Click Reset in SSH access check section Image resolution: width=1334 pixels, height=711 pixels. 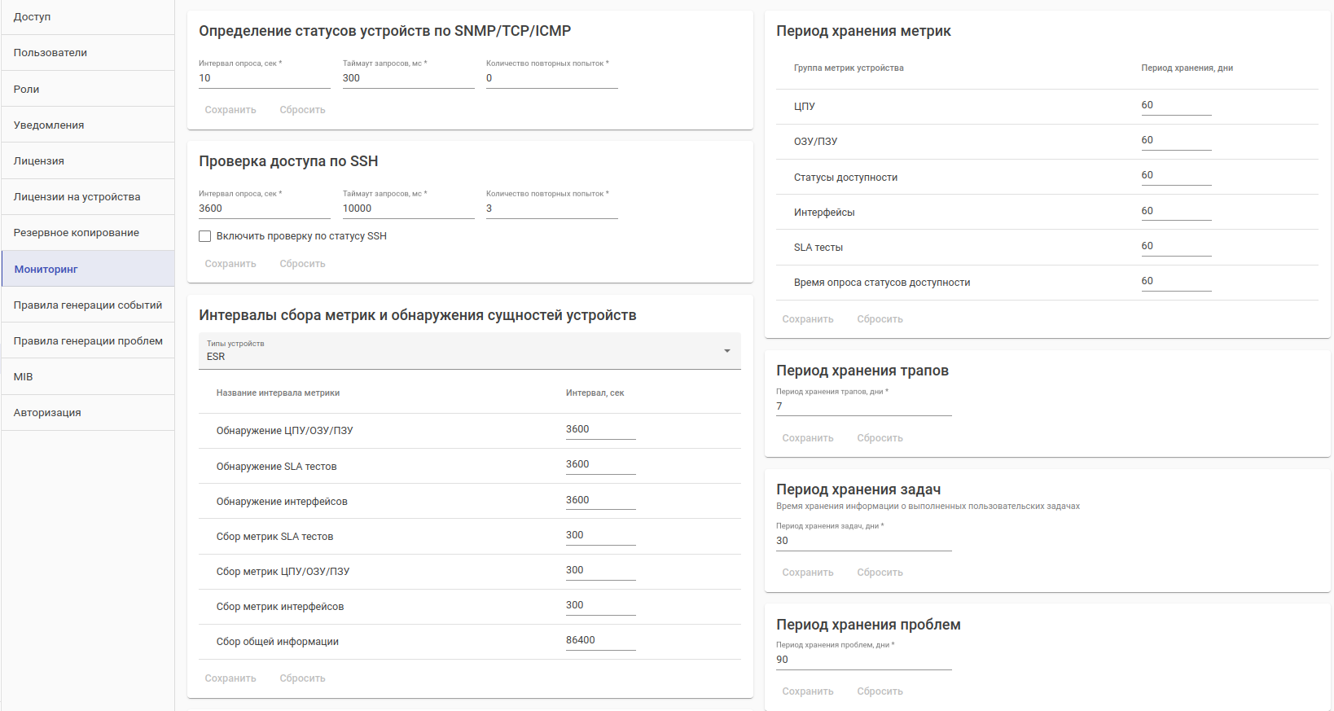(x=302, y=264)
